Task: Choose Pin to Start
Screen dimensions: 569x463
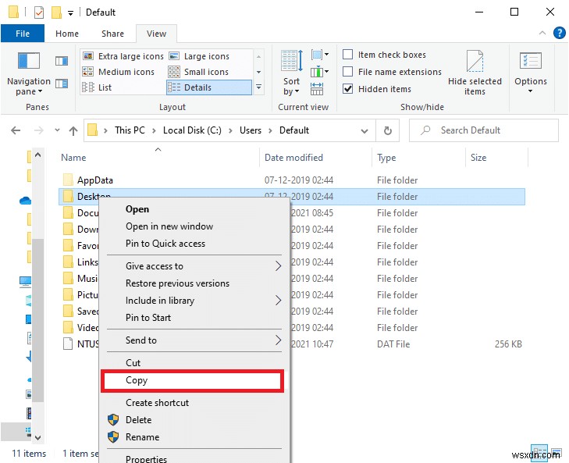Action: [x=194, y=317]
